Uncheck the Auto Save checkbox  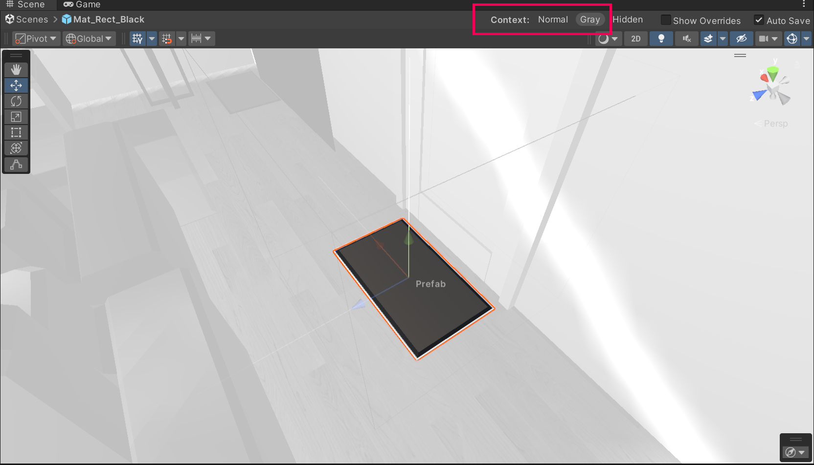(x=759, y=20)
